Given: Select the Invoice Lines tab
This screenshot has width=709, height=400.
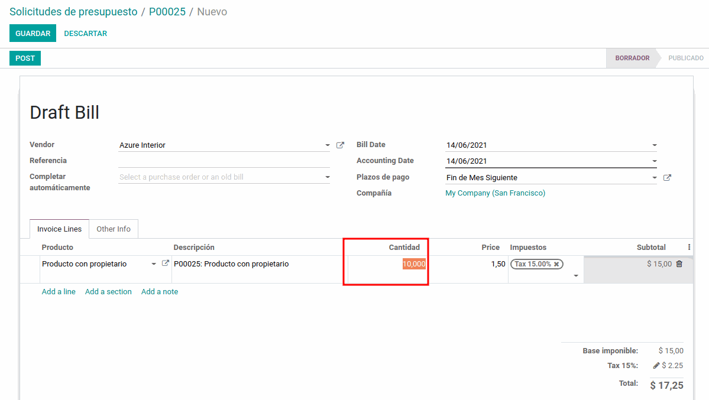Looking at the screenshot, I should pyautogui.click(x=60, y=229).
